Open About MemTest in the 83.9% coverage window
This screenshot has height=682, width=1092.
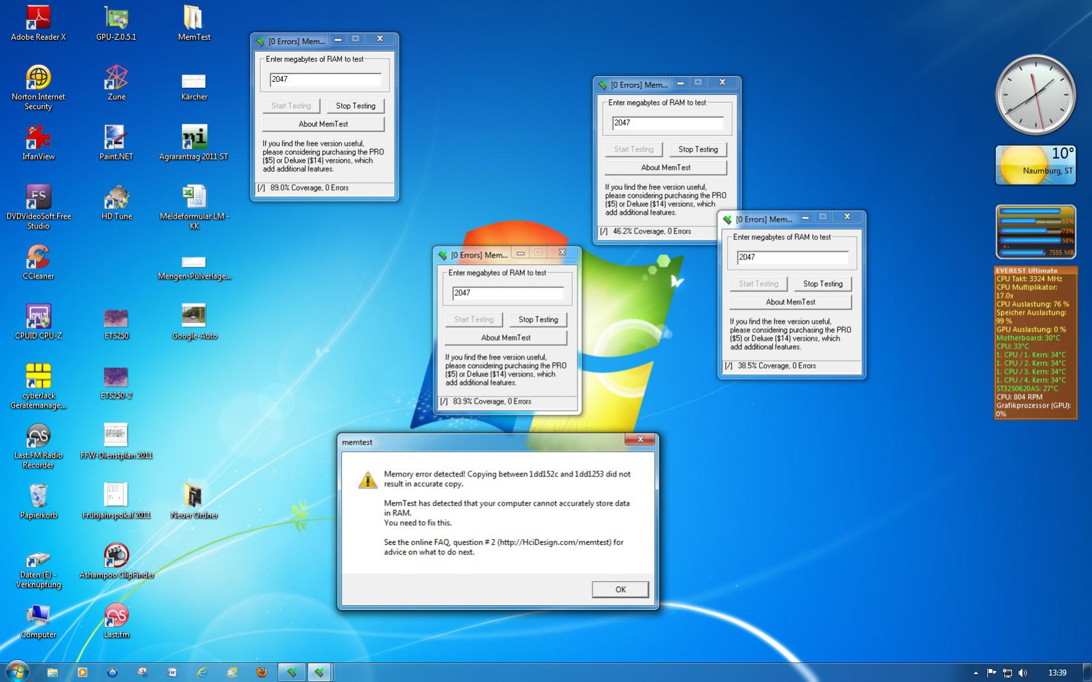click(x=506, y=338)
